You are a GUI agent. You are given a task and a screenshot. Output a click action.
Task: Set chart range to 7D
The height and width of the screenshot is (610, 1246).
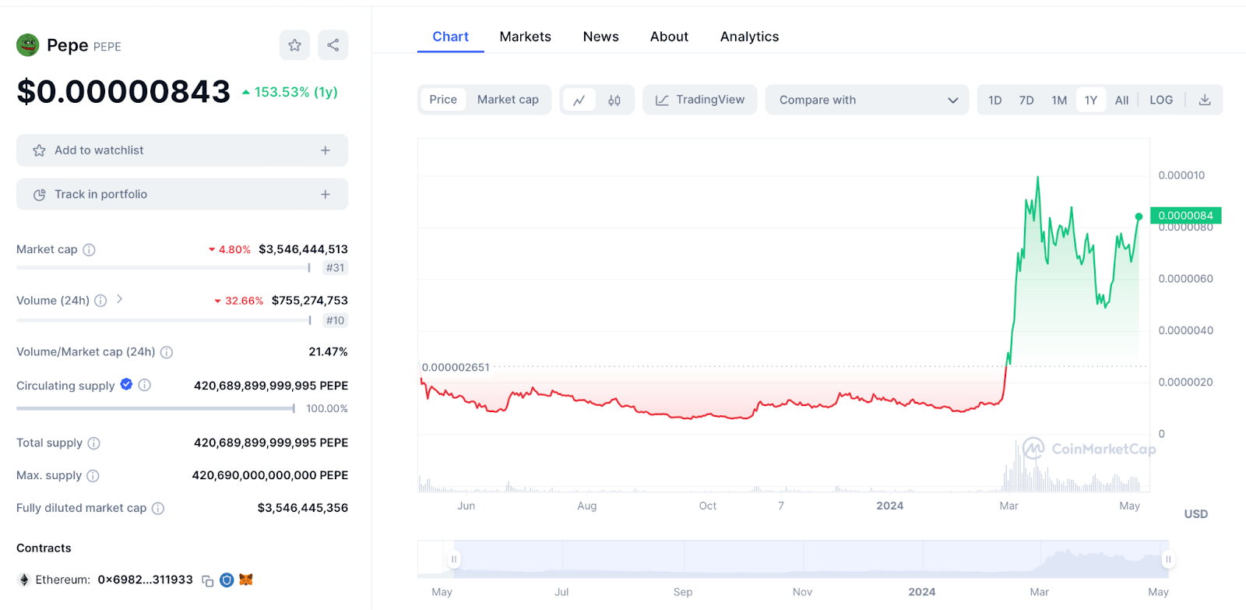tap(1026, 100)
